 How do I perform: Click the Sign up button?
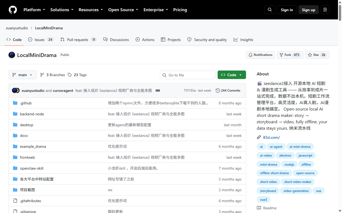[x=309, y=10]
